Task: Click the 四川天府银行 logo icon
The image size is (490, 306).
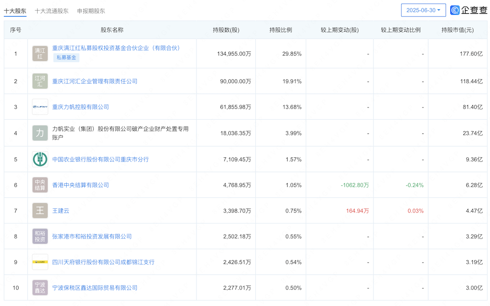Action: tap(40, 262)
